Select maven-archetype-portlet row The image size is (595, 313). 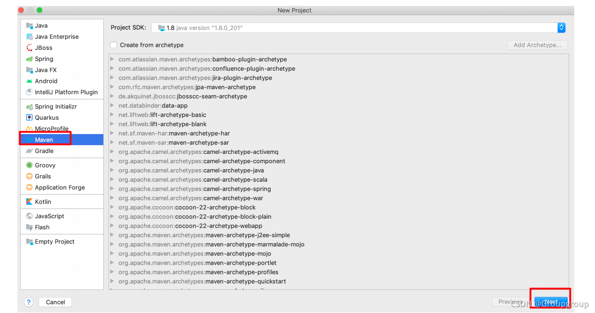[338, 263]
